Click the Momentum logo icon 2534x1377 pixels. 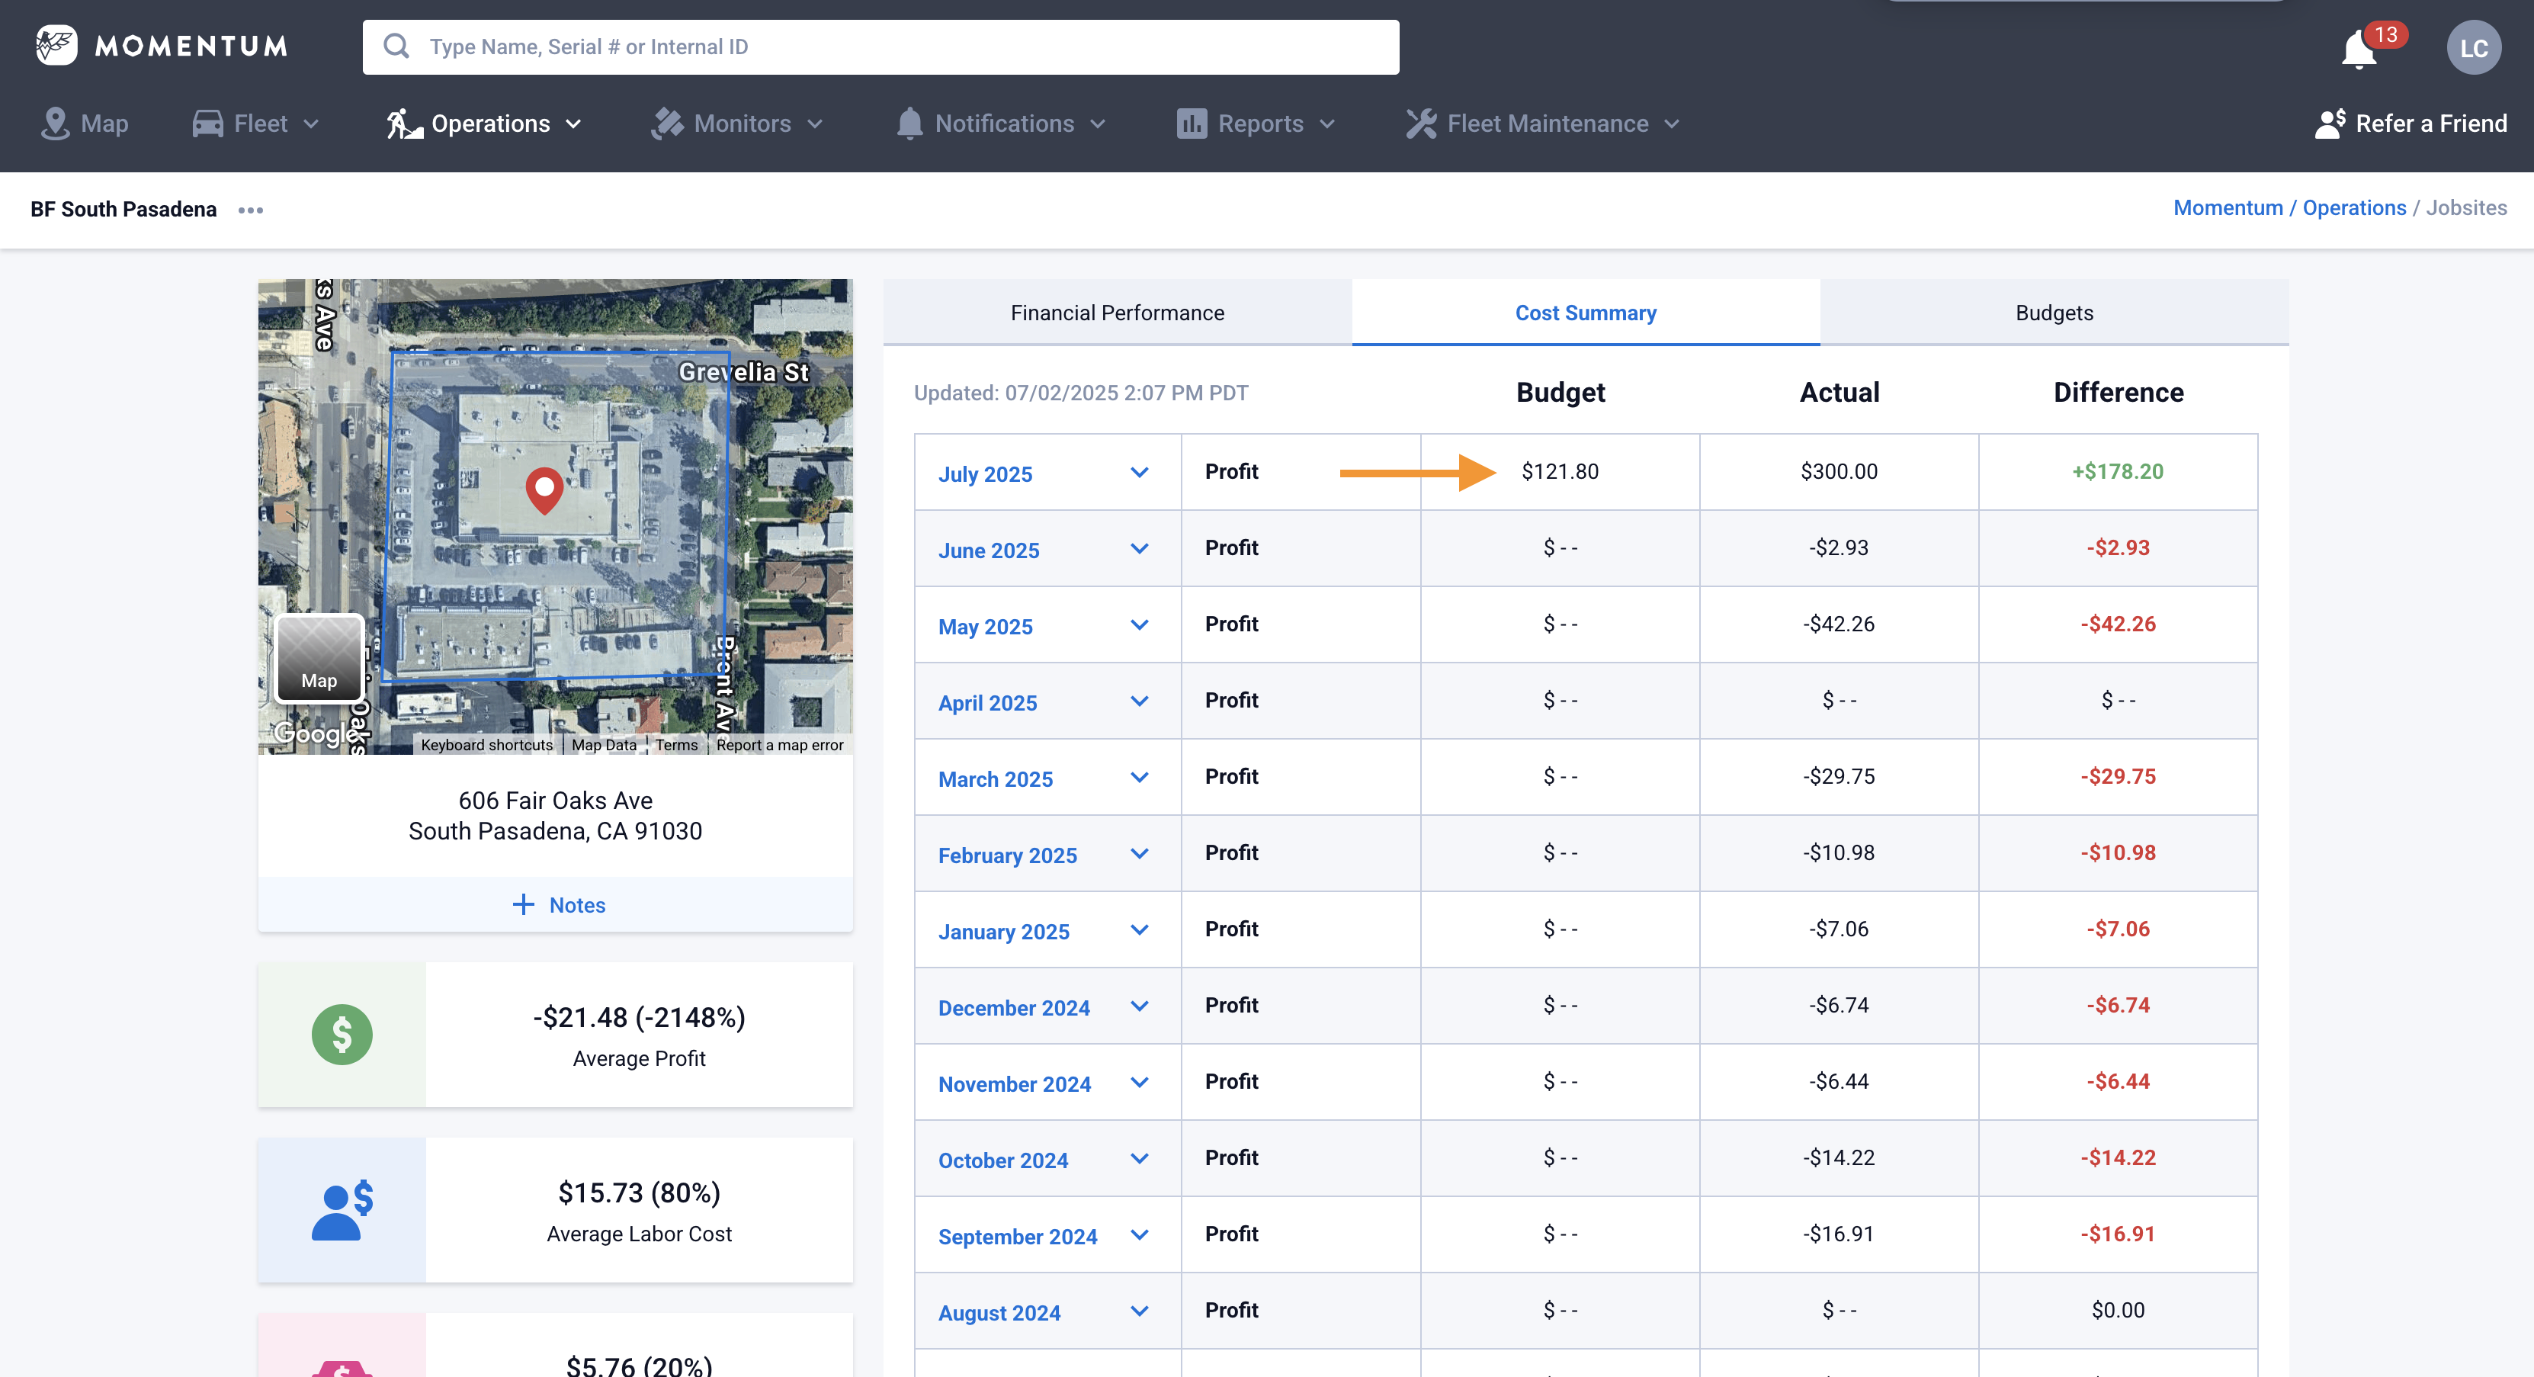coord(56,45)
